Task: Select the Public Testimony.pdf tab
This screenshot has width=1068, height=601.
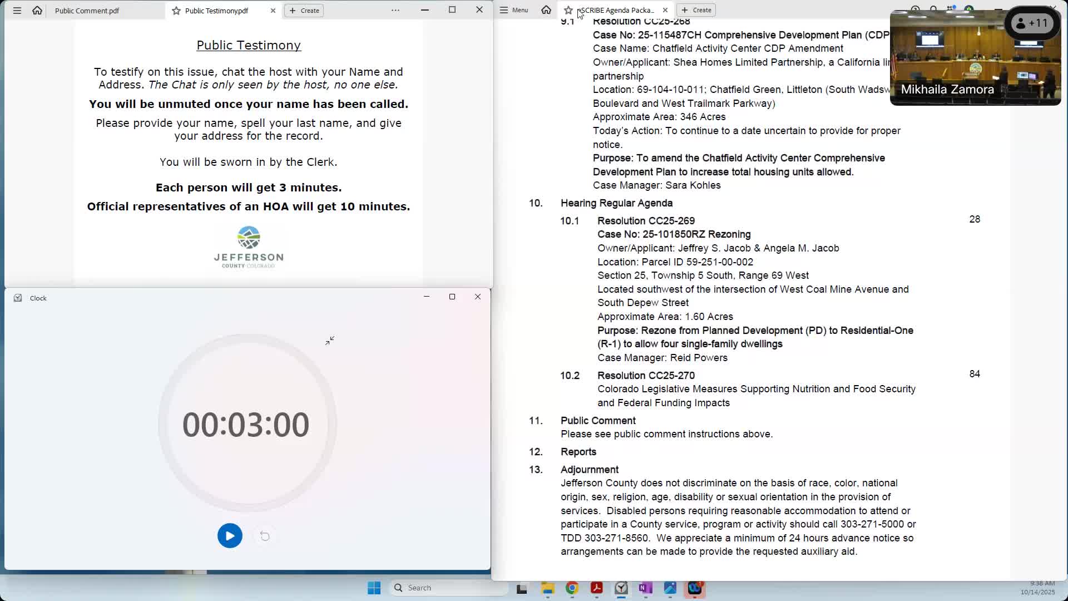Action: point(216,11)
